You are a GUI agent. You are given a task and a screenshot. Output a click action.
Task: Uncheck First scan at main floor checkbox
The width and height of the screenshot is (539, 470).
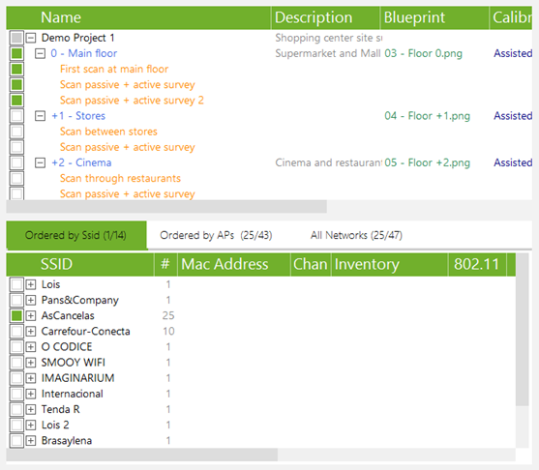(16, 69)
